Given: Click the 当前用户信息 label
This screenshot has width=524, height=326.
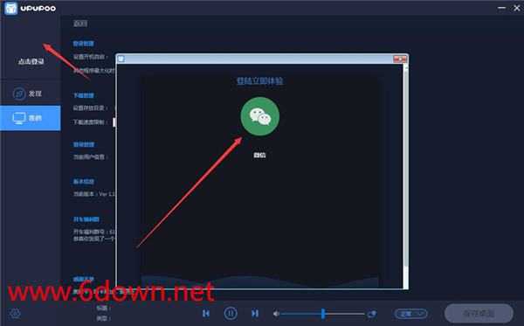Looking at the screenshot, I should click(91, 157).
